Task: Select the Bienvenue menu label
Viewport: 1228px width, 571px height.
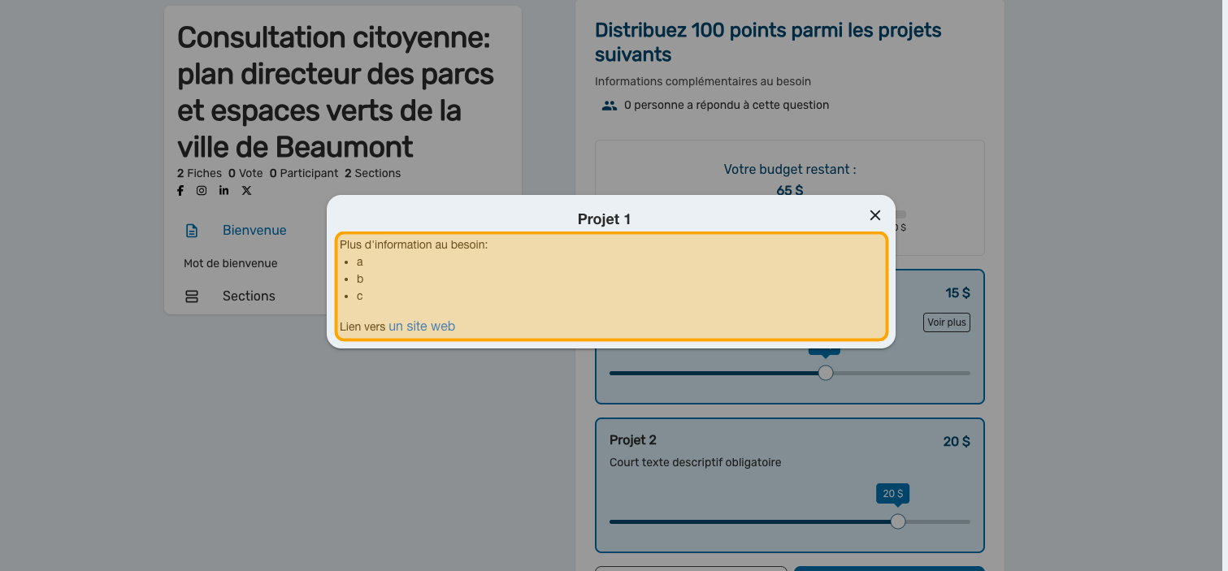Action: (254, 231)
